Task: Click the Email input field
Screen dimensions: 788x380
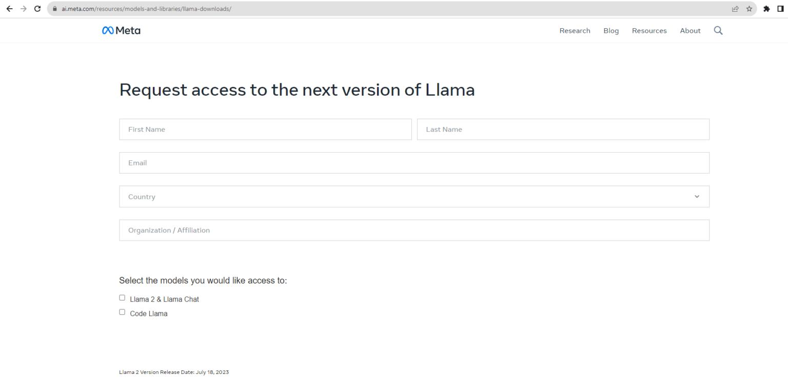Action: pos(414,162)
